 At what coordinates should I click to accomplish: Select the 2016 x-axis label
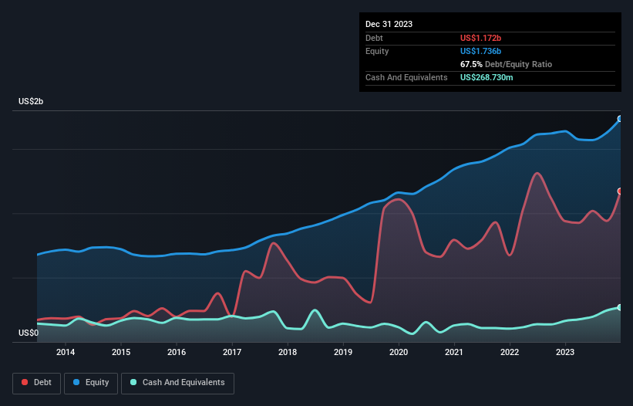pos(177,352)
